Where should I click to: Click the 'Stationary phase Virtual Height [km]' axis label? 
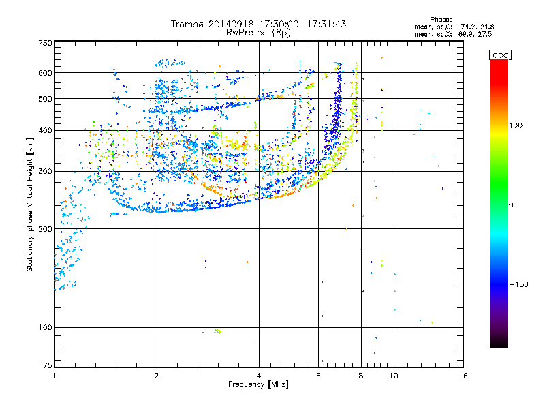pyautogui.click(x=30, y=204)
